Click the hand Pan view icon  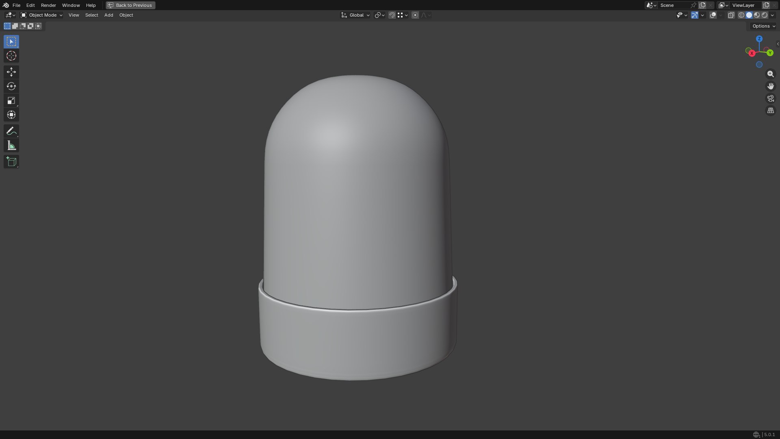[x=770, y=86]
